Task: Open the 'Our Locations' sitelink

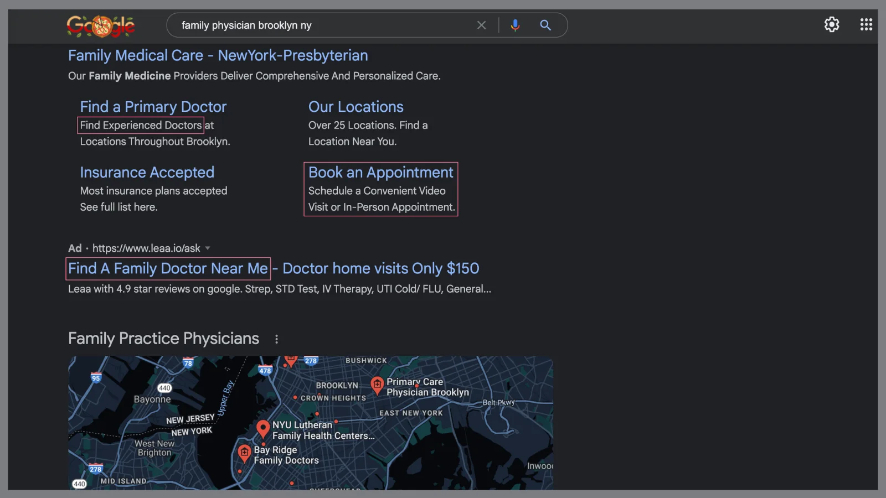Action: [x=356, y=107]
